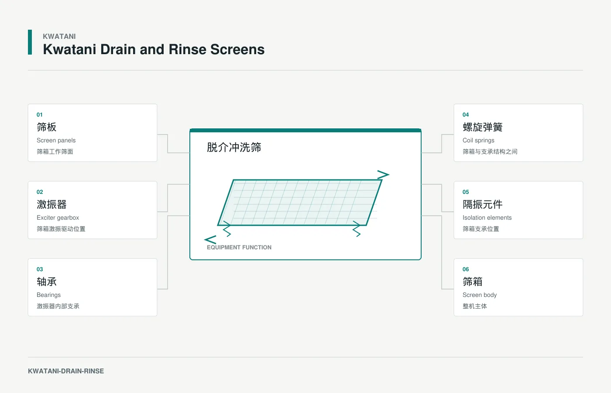The image size is (611, 393).
Task: Select the "隔振元件" heading in card 05
Action: [x=483, y=204]
